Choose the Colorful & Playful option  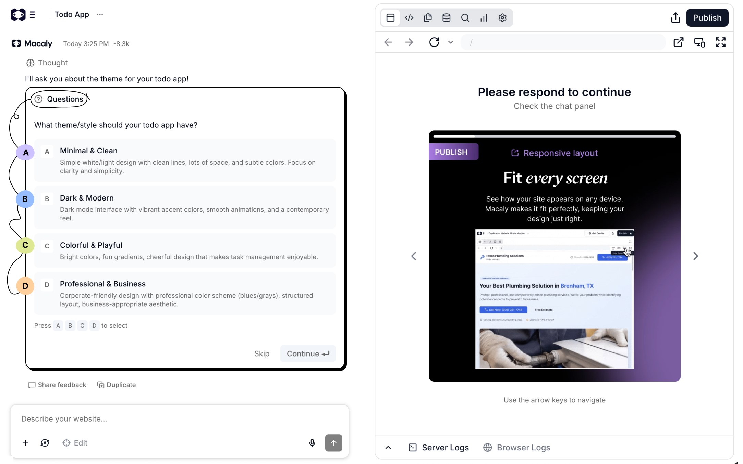[x=185, y=250]
